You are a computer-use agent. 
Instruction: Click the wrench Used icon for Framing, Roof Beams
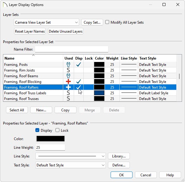pos(68,76)
